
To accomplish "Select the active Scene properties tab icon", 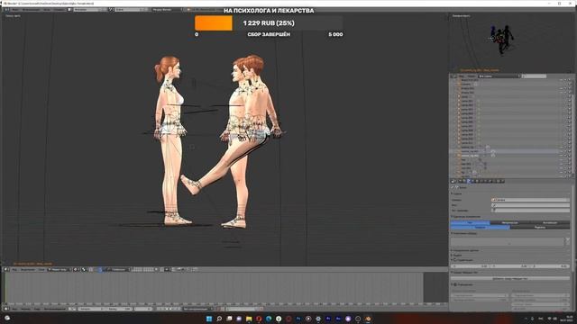I will coord(469,181).
